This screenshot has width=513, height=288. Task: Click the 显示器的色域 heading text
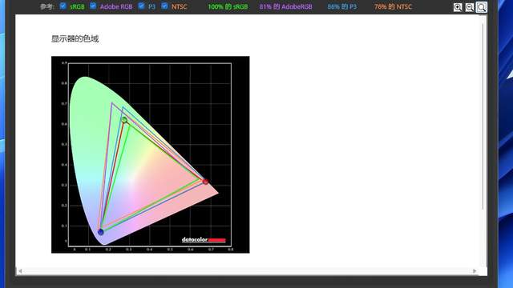pyautogui.click(x=75, y=39)
